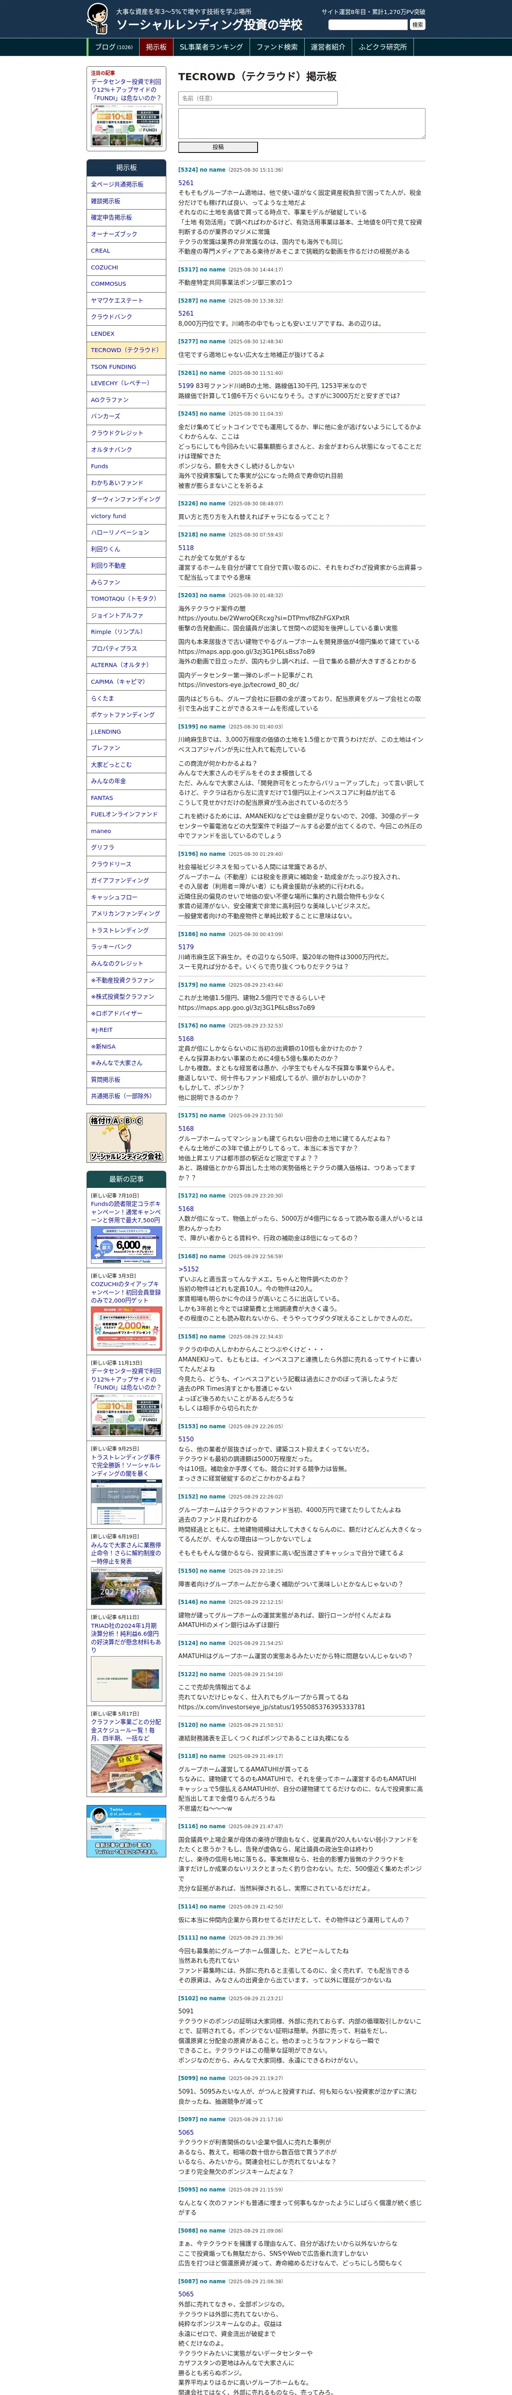The image size is (512, 2395).
Task: Open トラストレンディング事件 article
Action: 126,1466
